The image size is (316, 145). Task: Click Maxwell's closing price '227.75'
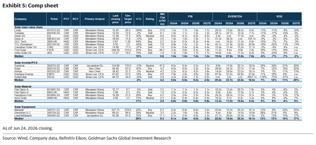tap(116, 110)
